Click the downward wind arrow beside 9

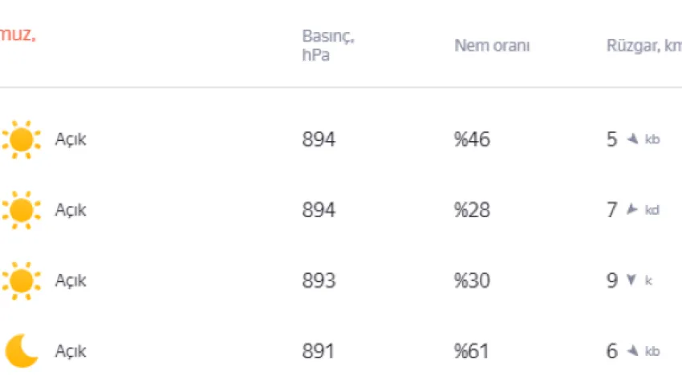631,280
